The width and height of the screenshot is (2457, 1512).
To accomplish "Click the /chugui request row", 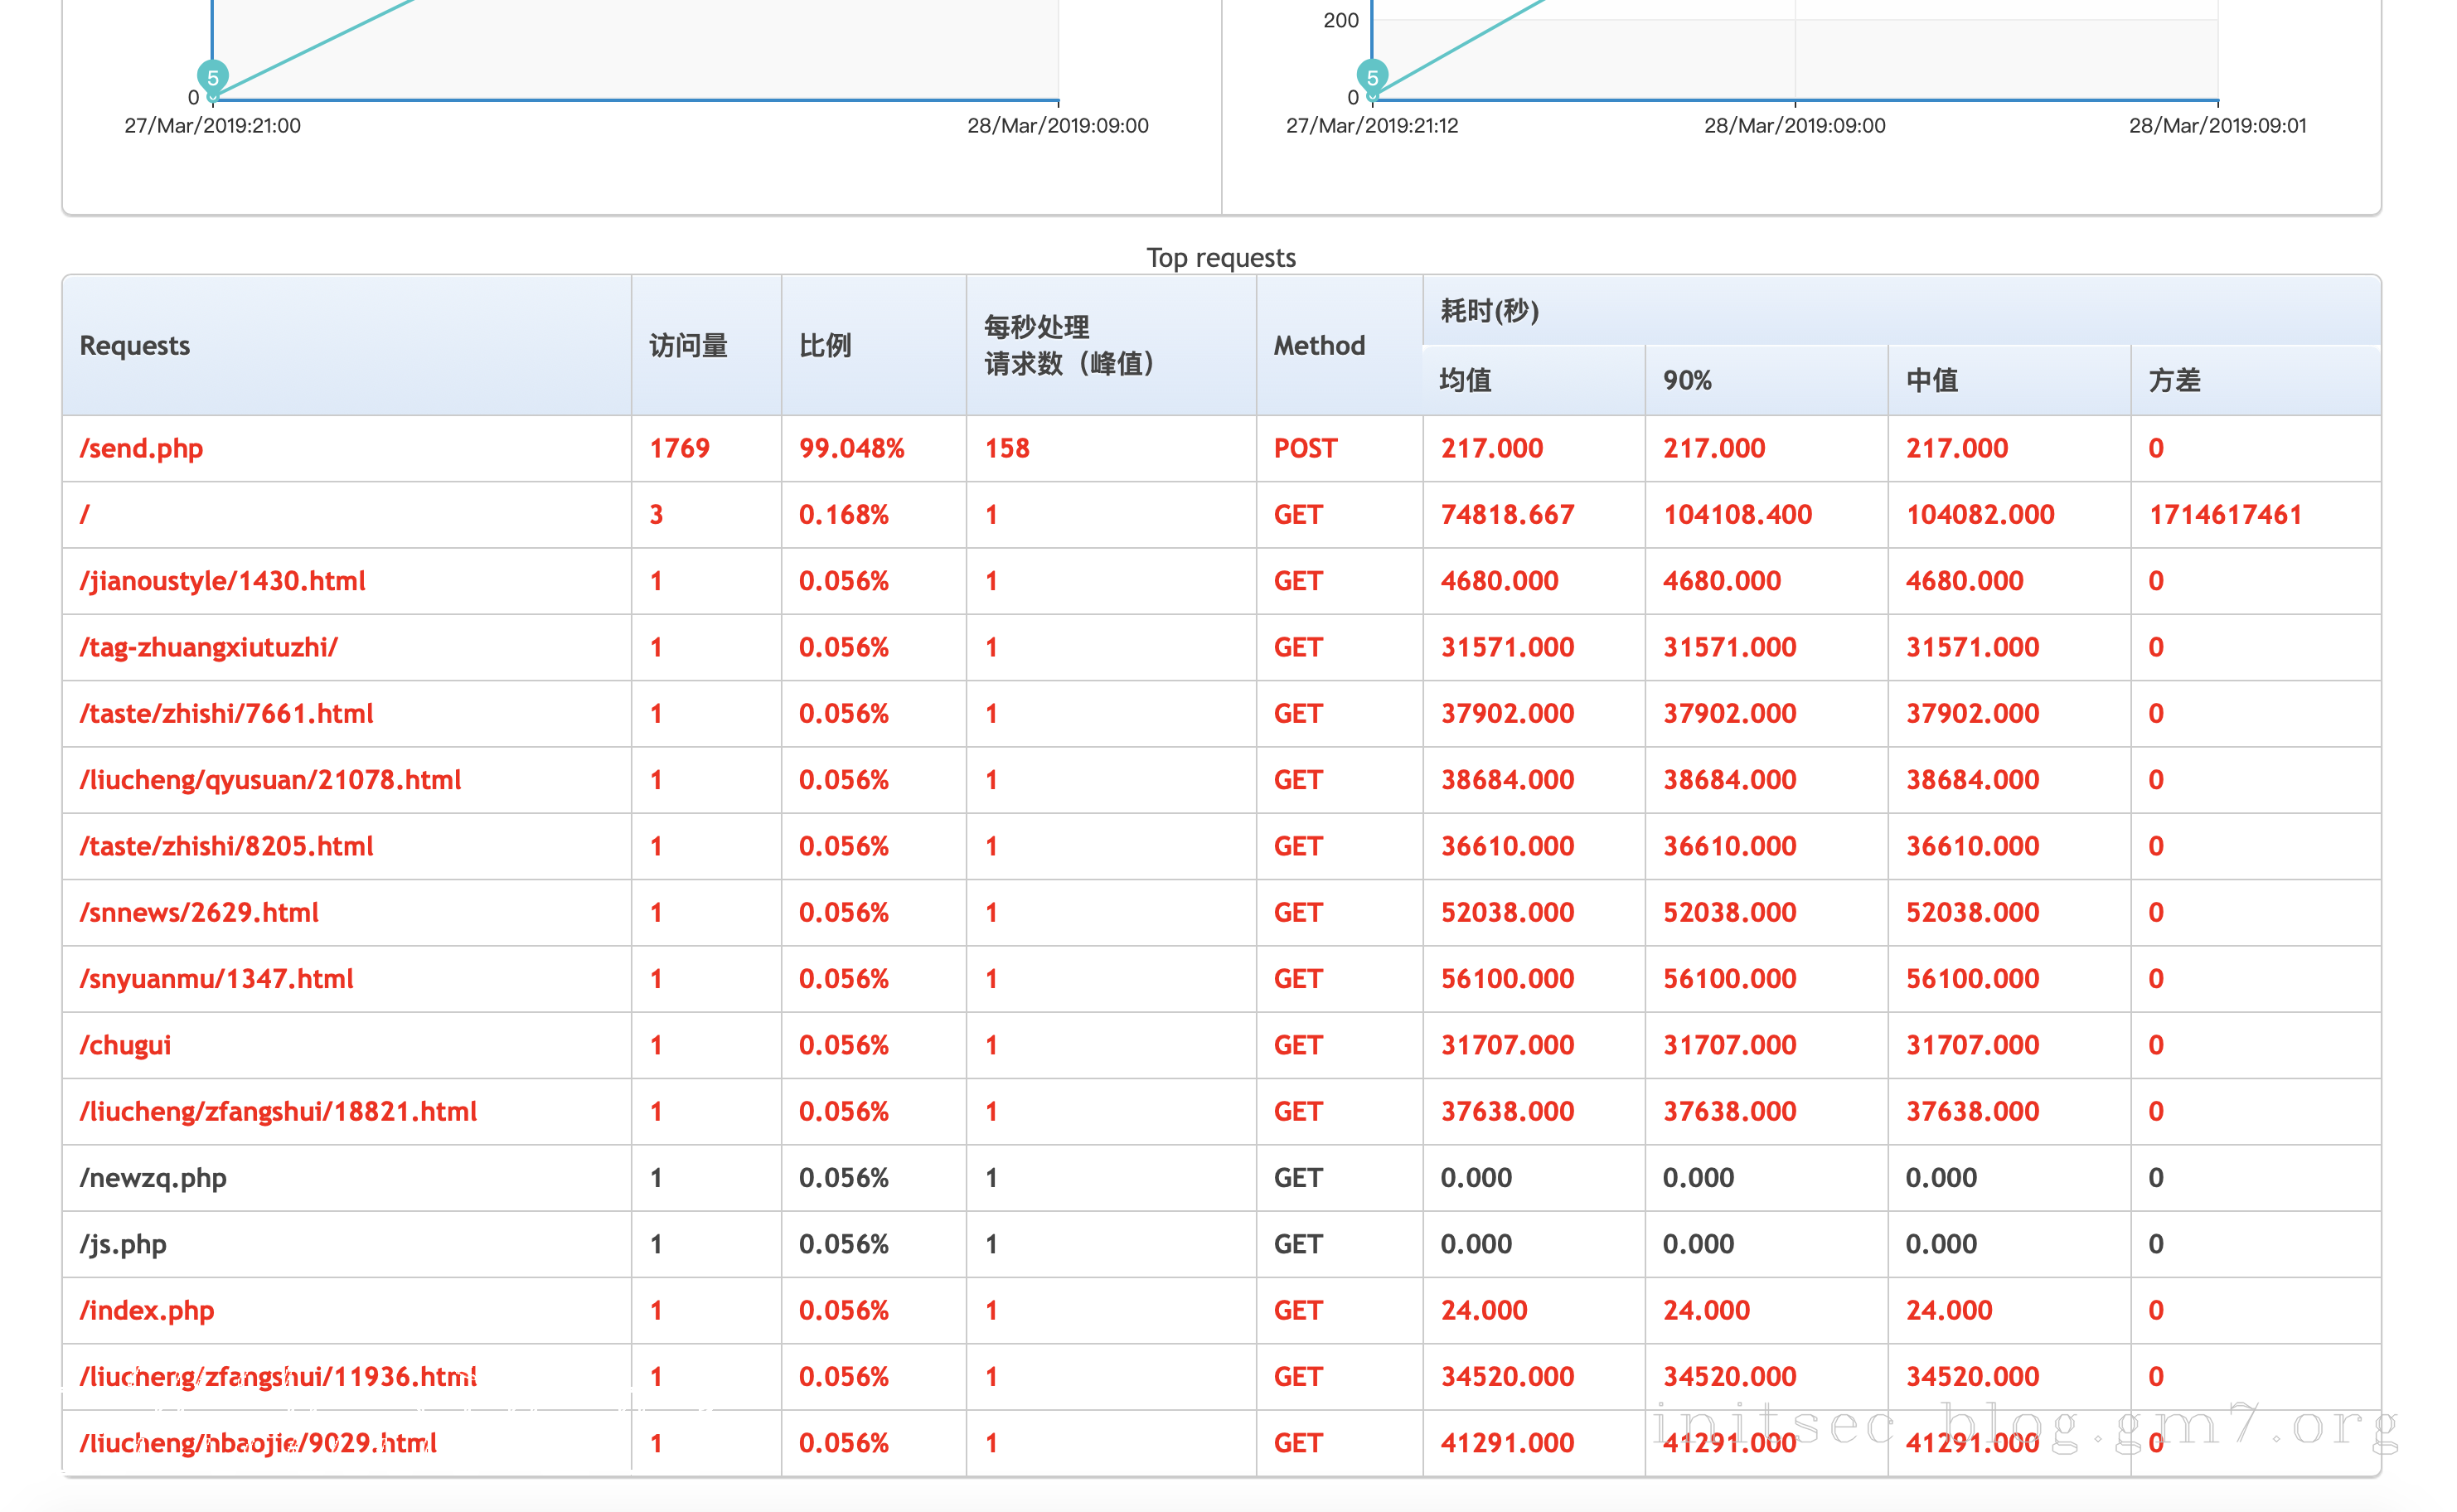I will tap(125, 1045).
